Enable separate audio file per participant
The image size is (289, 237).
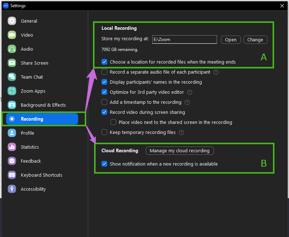pyautogui.click(x=104, y=72)
